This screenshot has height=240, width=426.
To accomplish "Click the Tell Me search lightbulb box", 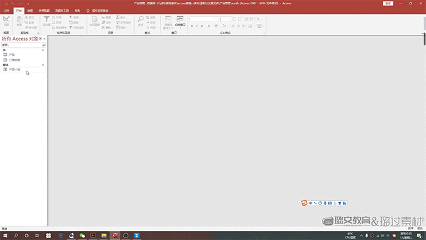I will click(97, 11).
